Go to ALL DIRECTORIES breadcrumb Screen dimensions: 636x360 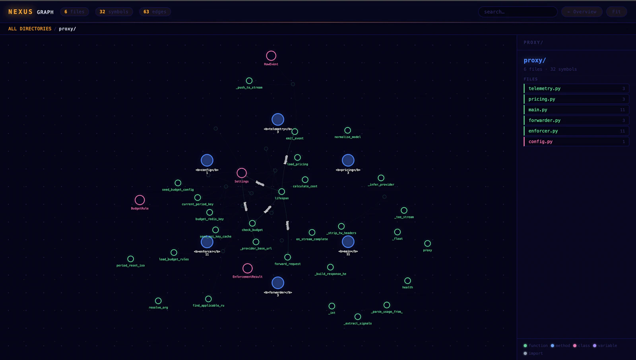(30, 29)
